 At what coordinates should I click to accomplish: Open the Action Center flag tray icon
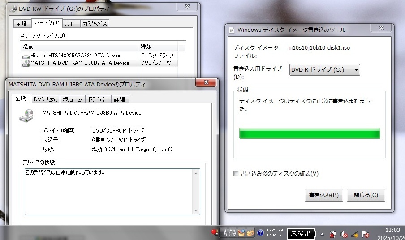point(366,234)
